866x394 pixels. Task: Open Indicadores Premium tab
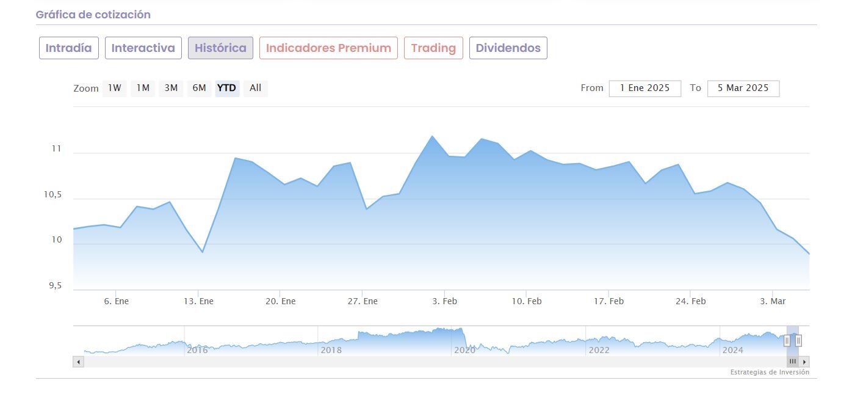328,48
